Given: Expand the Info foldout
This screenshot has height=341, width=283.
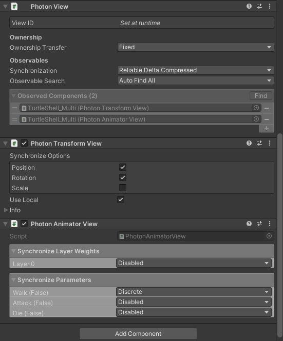Looking at the screenshot, I should click(6, 210).
